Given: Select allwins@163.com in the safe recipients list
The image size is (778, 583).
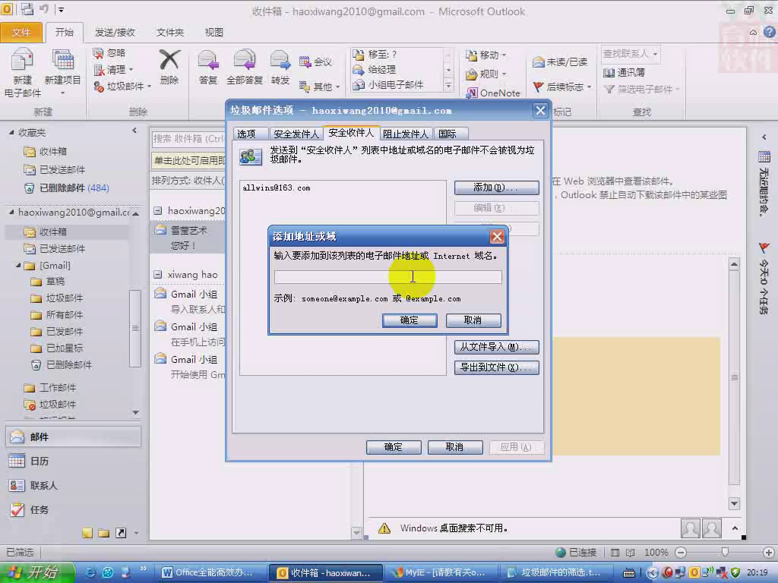Looking at the screenshot, I should click(x=277, y=188).
